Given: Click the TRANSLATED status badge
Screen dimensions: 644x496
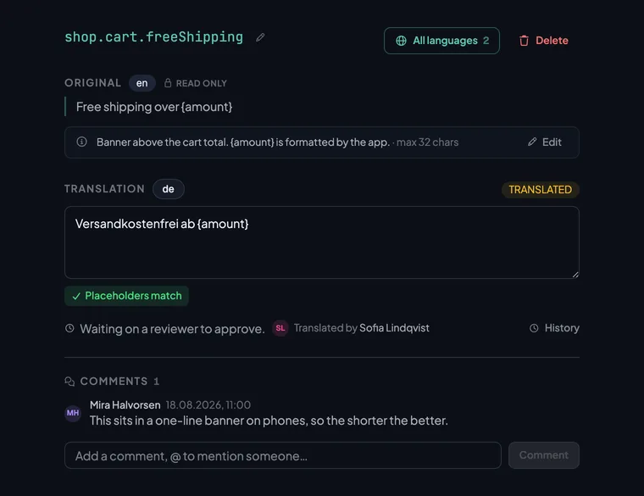Looking at the screenshot, I should coord(540,189).
